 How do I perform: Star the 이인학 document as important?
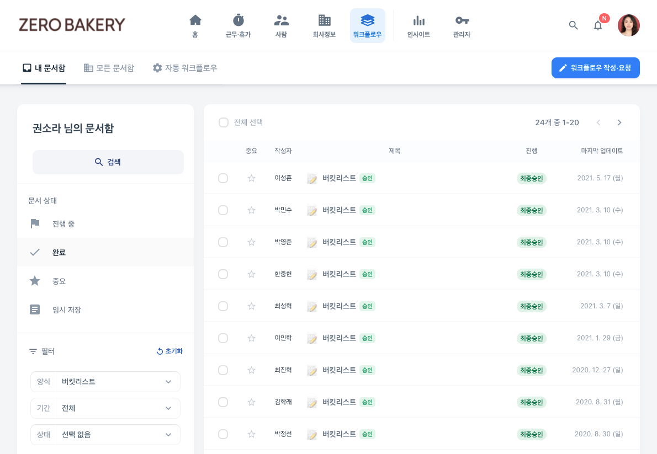point(251,338)
